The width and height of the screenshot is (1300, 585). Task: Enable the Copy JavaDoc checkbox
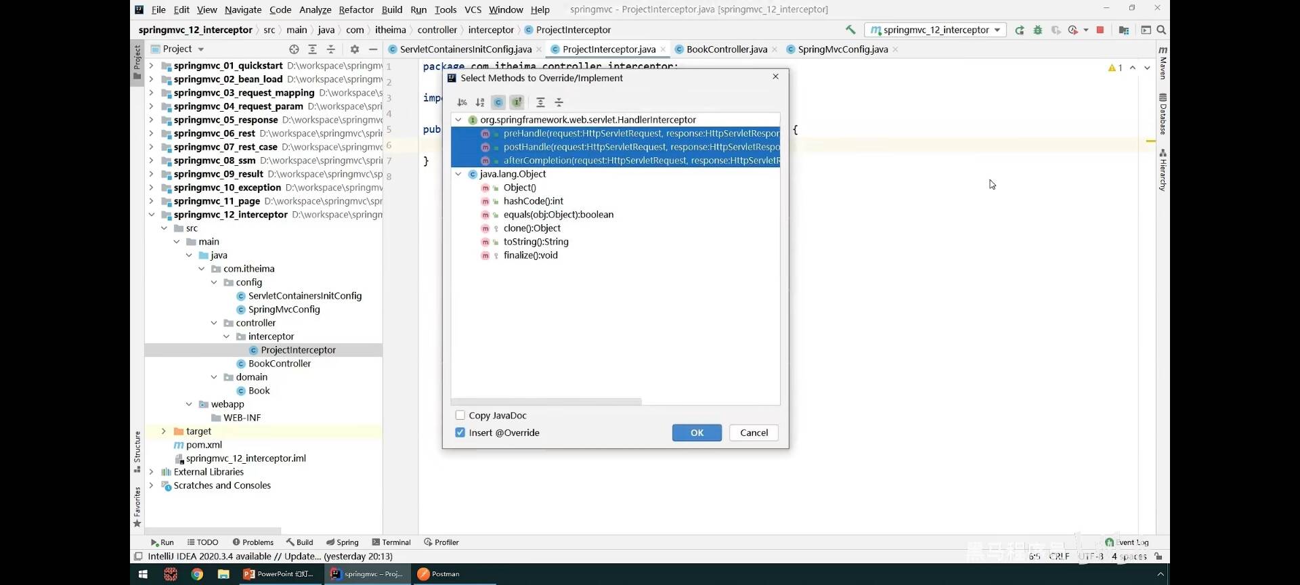[460, 415]
